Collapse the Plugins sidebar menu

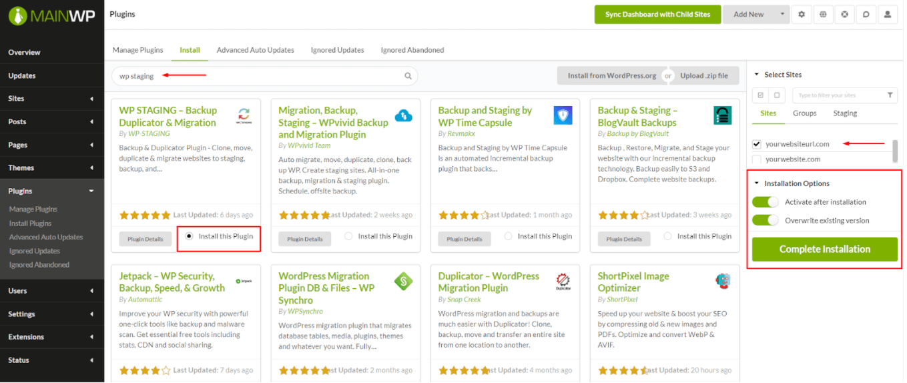91,191
